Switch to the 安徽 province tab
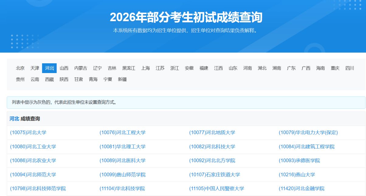 click(x=189, y=68)
